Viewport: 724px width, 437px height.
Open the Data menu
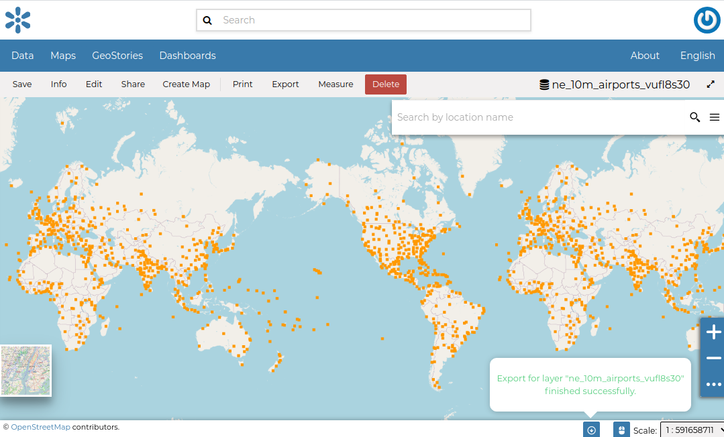click(23, 56)
